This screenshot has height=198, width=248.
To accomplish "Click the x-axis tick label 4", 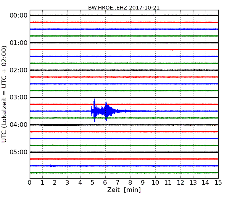I will [80, 183].
